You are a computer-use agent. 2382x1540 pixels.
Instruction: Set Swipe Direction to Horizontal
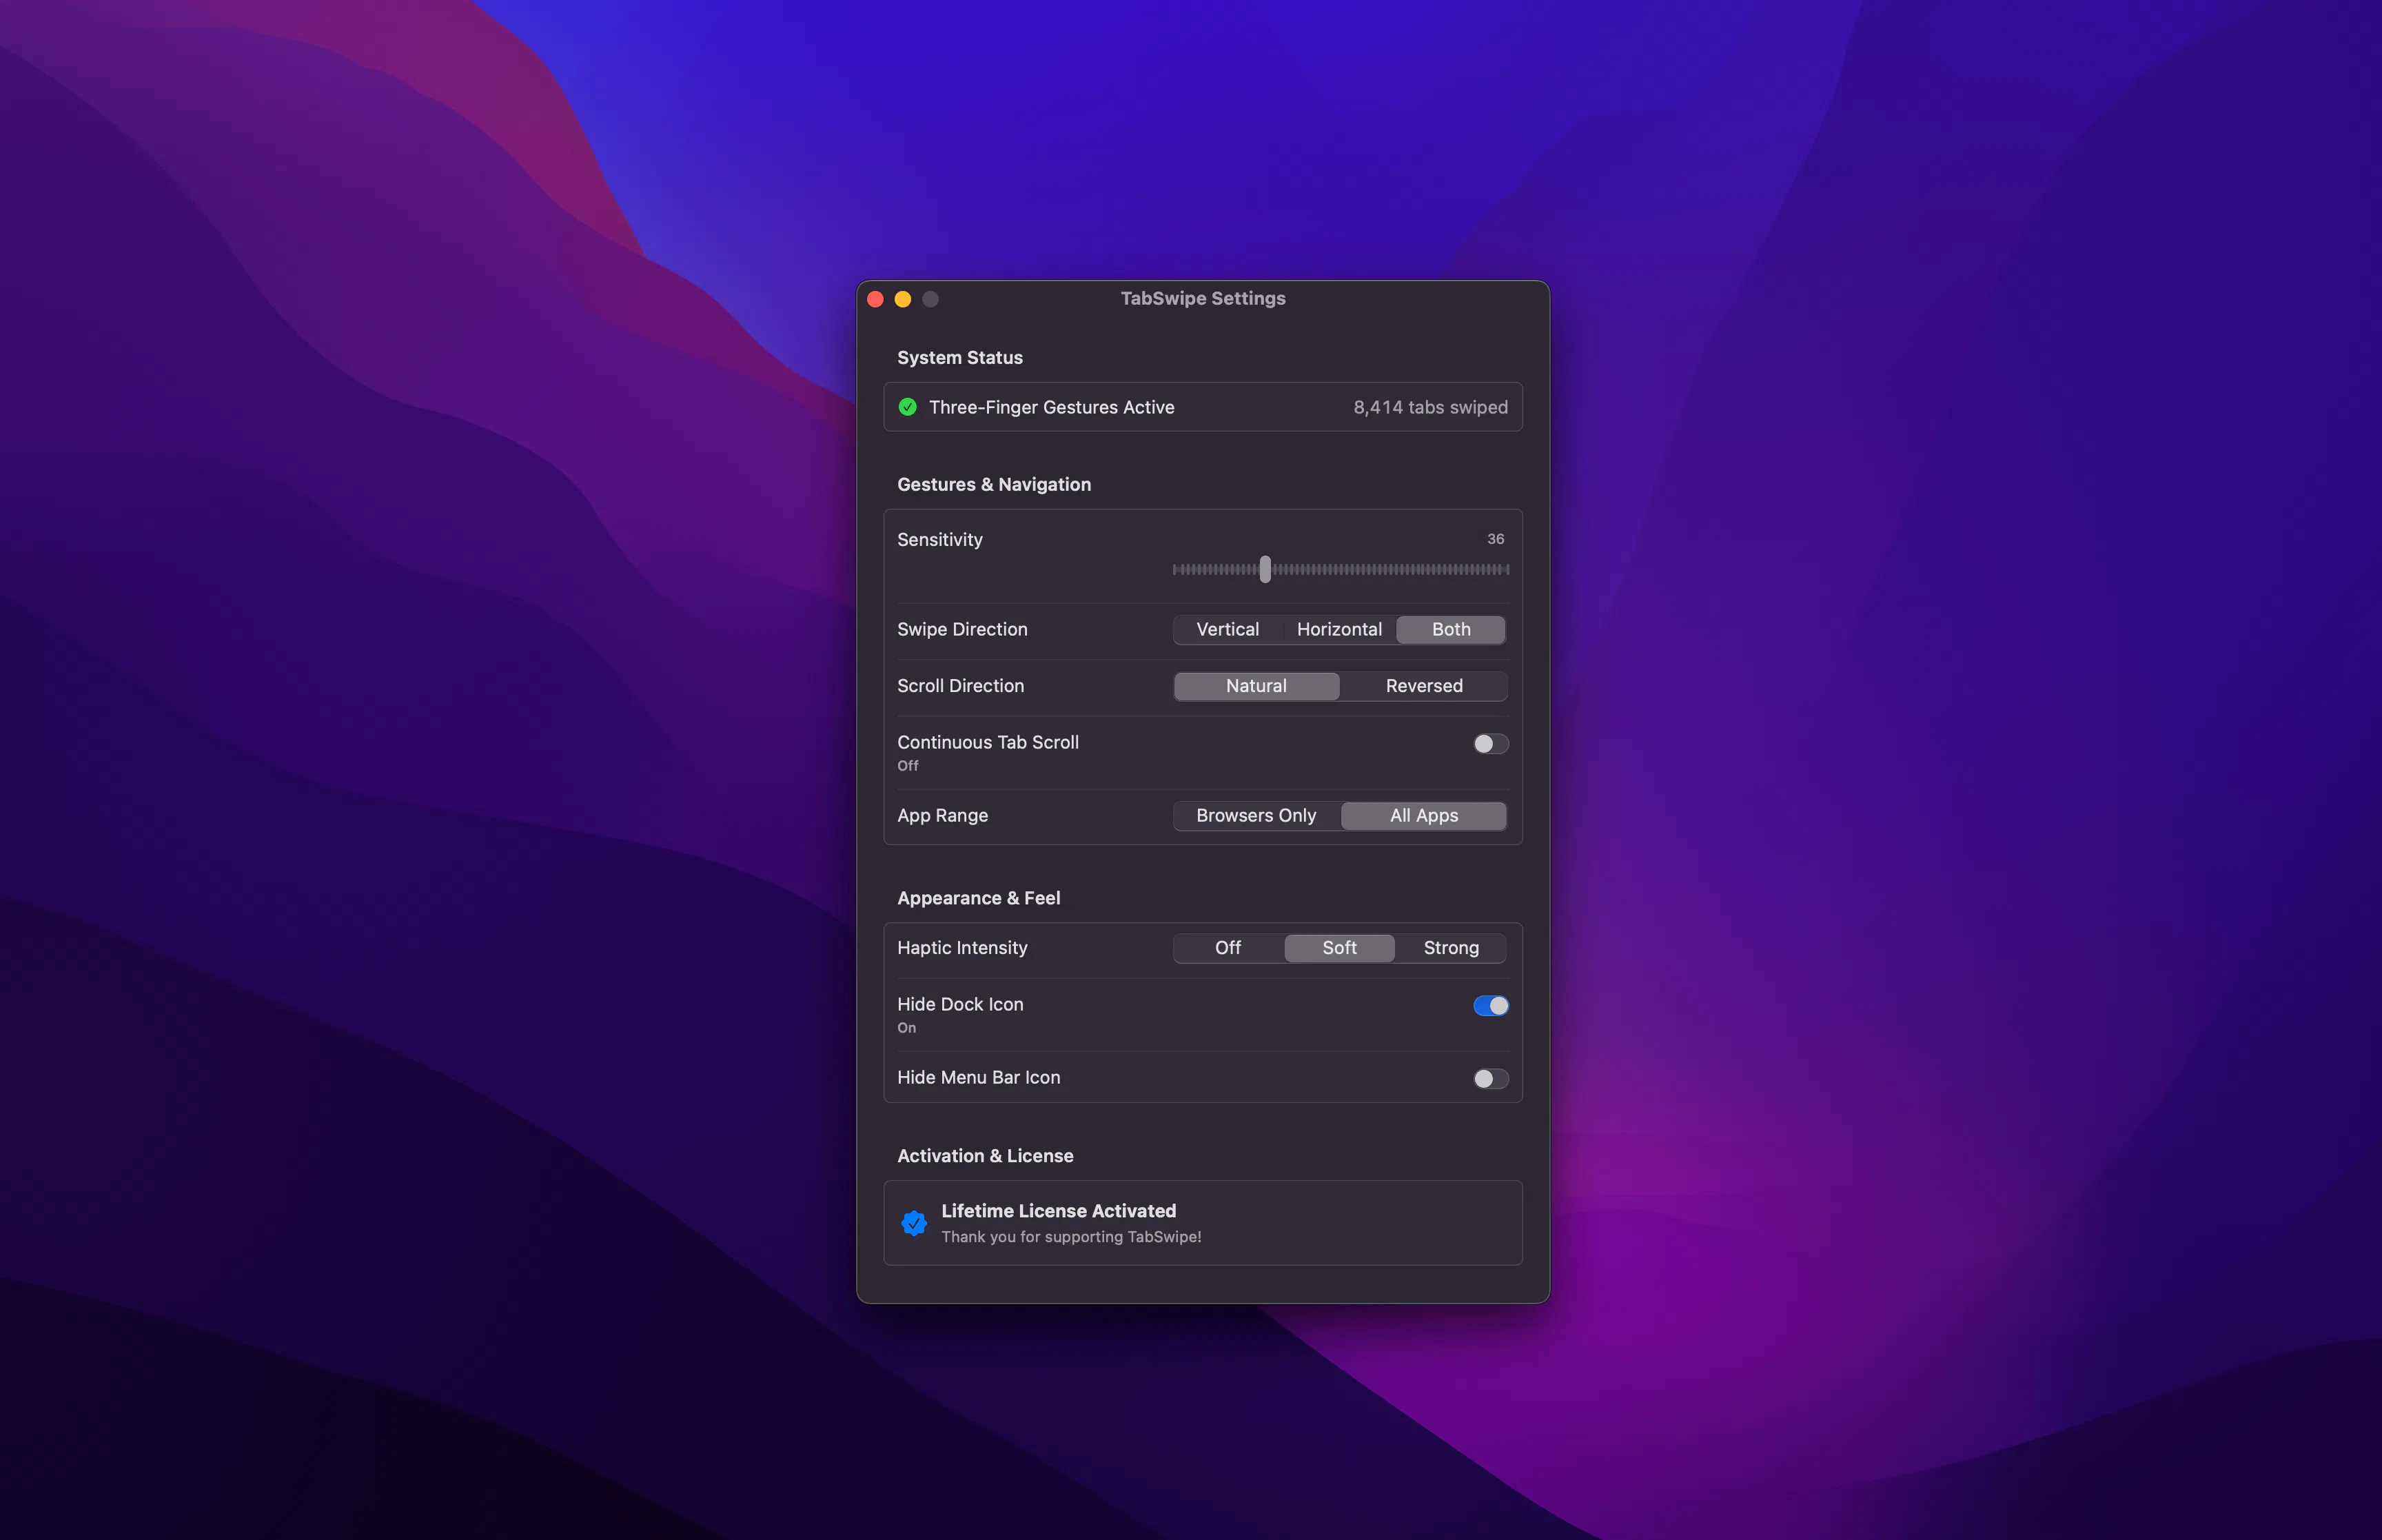tap(1339, 630)
